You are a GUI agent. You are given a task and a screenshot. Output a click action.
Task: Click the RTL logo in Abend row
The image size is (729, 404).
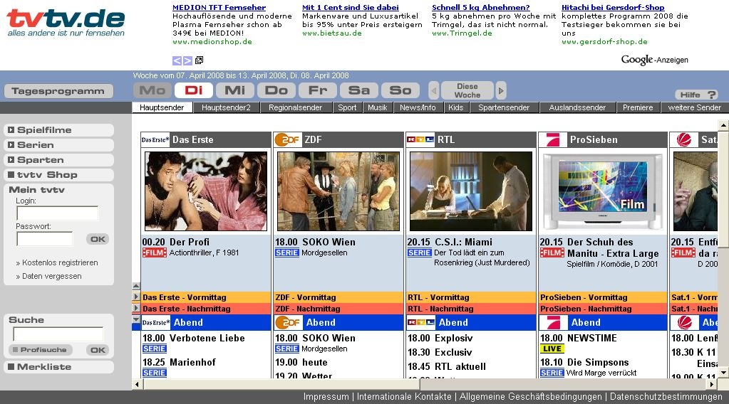click(x=420, y=322)
